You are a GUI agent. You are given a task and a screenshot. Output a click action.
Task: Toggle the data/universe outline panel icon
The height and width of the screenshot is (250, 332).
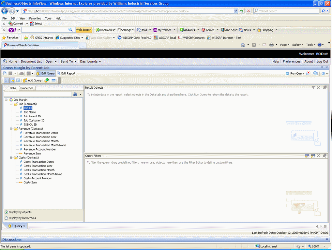pyautogui.click(x=7, y=81)
